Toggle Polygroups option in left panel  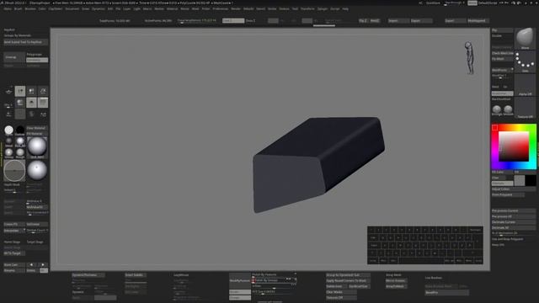click(x=34, y=54)
